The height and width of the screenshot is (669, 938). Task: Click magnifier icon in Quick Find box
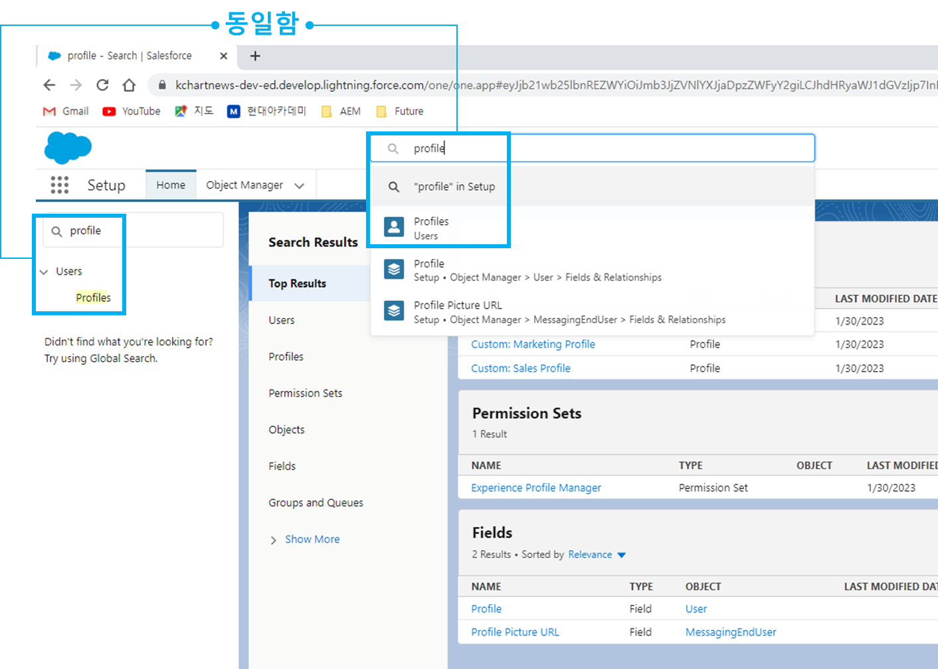coord(56,231)
